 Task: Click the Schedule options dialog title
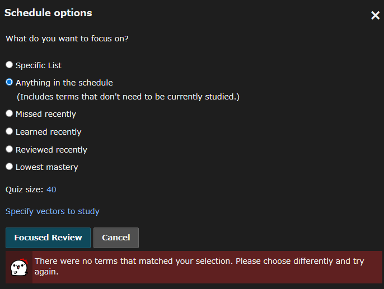click(x=48, y=13)
